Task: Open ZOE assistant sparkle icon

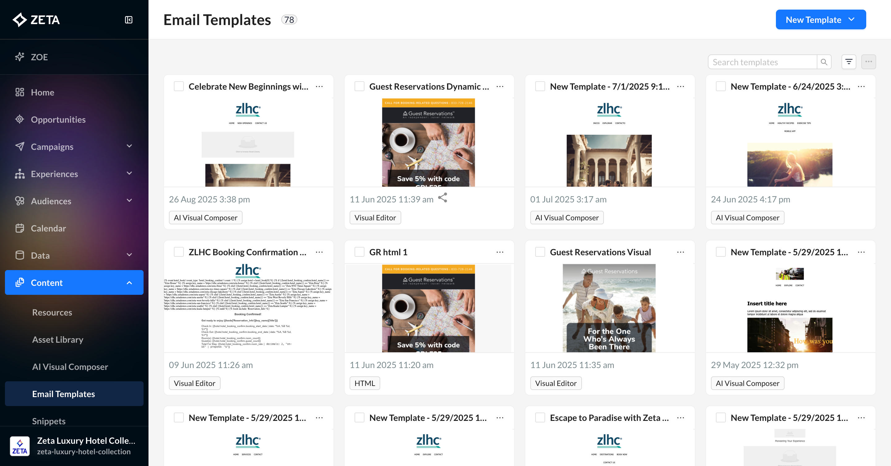Action: 20,57
